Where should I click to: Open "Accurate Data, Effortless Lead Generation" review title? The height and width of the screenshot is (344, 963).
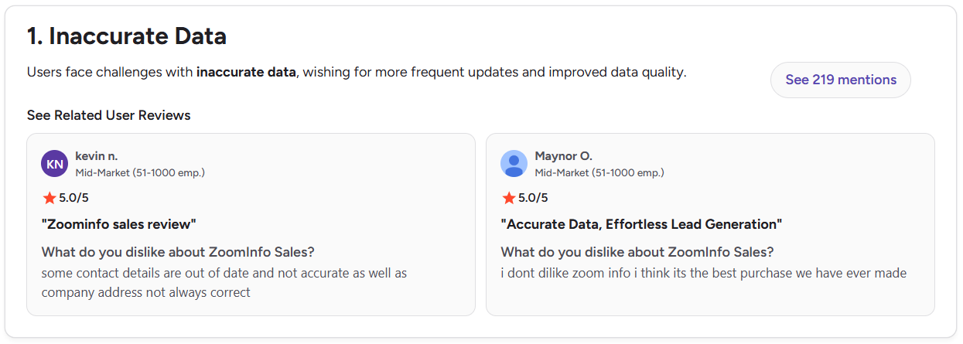tap(641, 224)
